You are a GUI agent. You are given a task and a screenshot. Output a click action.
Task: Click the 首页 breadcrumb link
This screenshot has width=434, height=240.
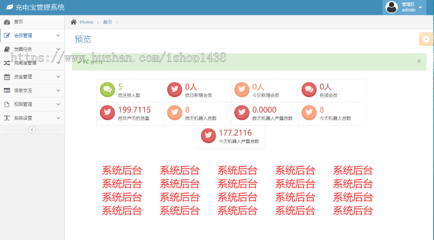tap(108, 22)
